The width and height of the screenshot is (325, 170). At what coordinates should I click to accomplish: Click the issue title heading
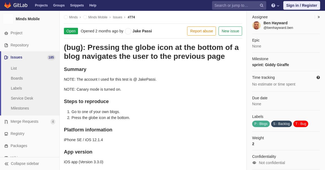click(153, 52)
